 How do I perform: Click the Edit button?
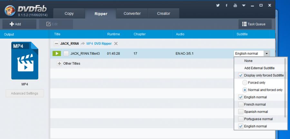[x=56, y=24]
